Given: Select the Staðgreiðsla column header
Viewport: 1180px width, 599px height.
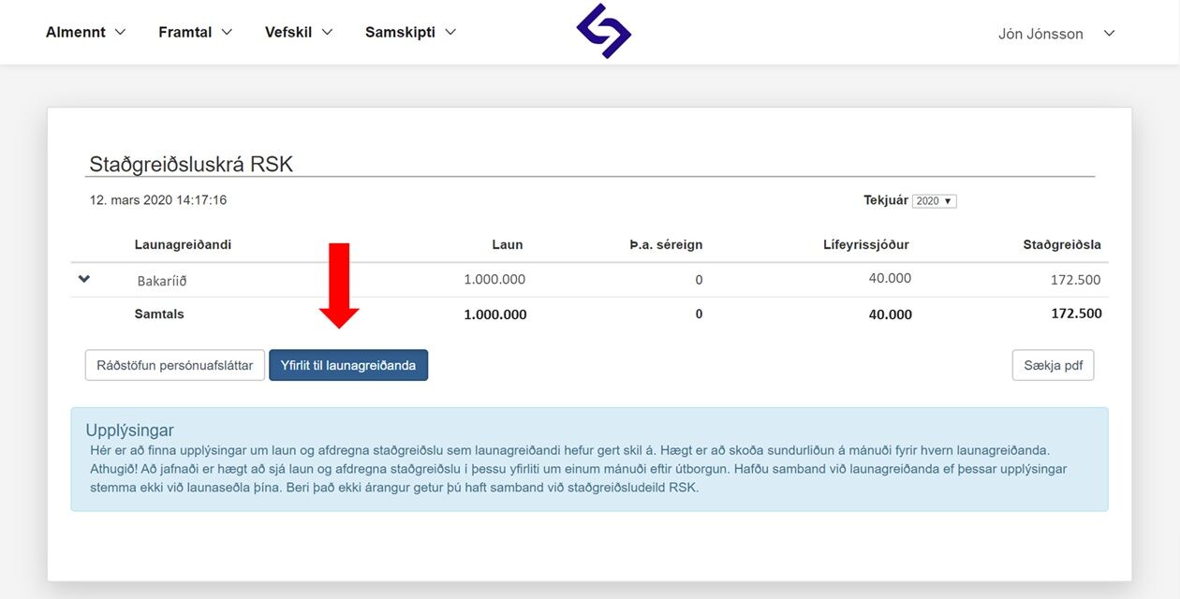Looking at the screenshot, I should pos(1061,245).
